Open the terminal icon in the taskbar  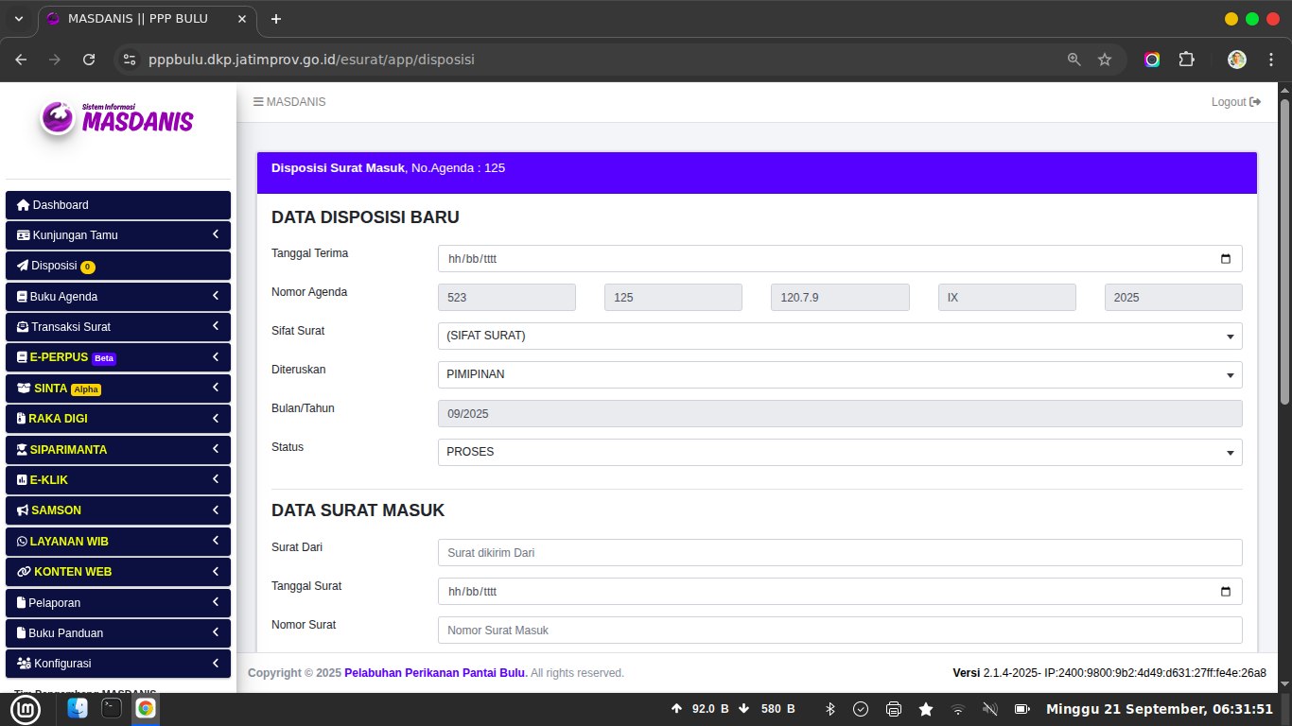112,708
